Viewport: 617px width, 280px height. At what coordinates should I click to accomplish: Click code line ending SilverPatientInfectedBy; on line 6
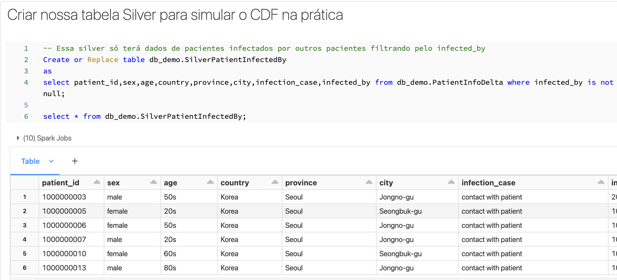pos(145,116)
